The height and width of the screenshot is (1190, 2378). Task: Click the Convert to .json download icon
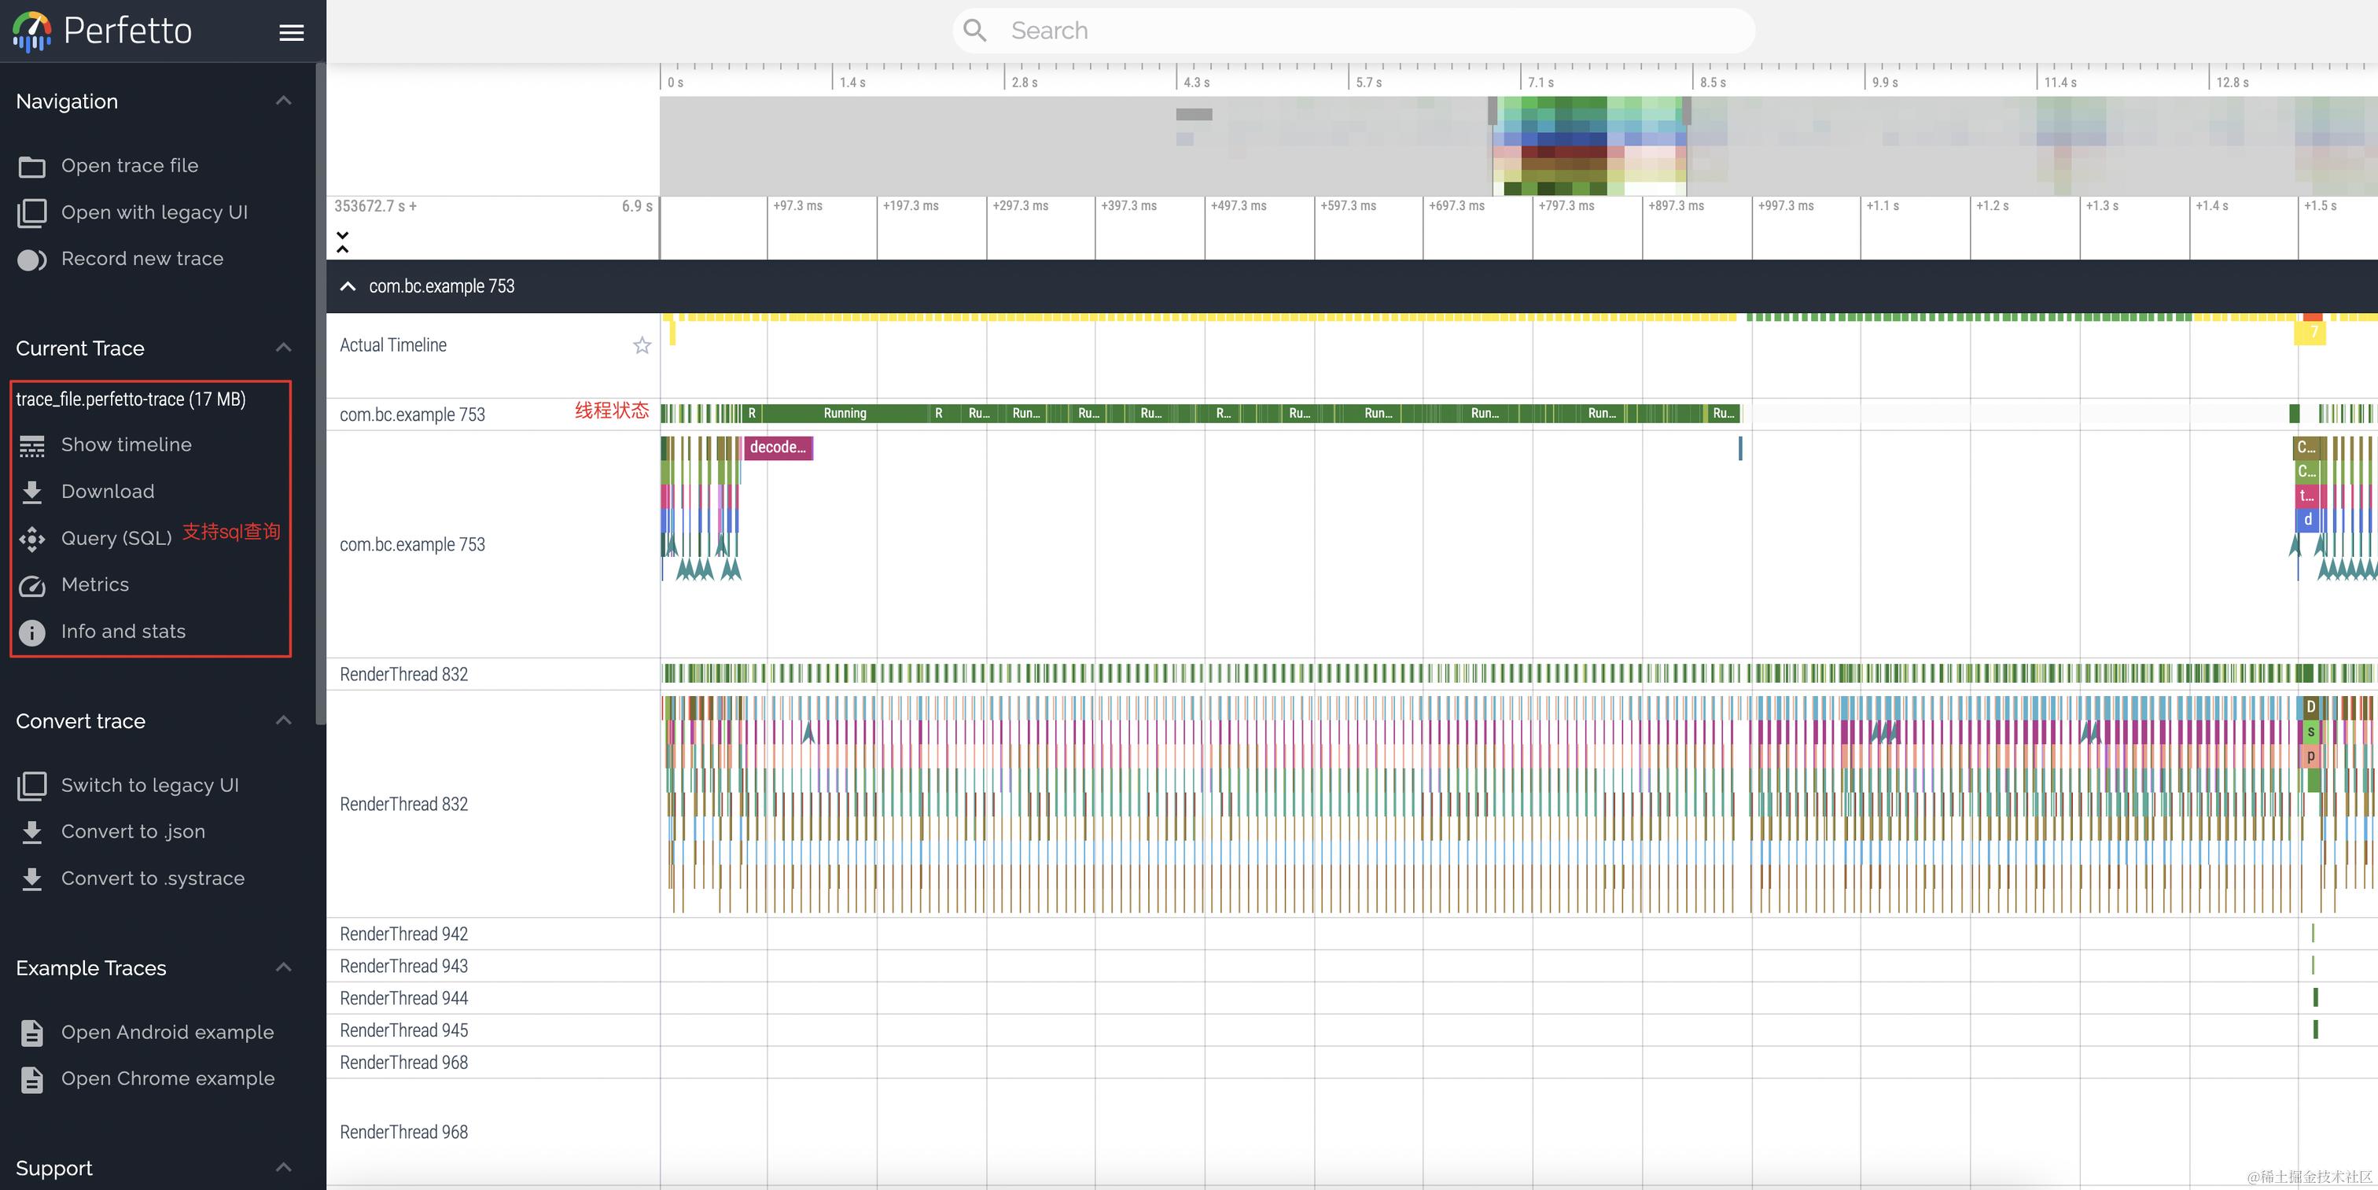pos(32,833)
